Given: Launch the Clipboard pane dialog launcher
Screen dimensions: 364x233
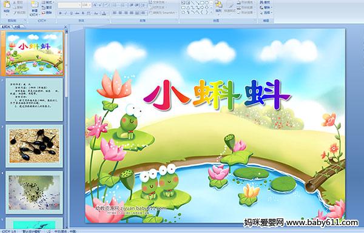Looking at the screenshot, I should (25, 21).
